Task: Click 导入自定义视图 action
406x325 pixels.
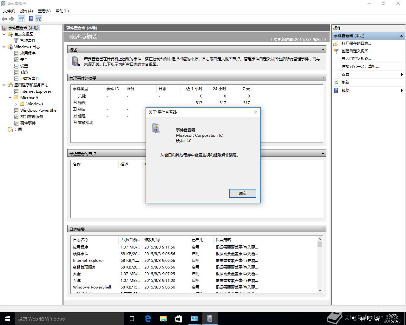Action: [x=356, y=58]
